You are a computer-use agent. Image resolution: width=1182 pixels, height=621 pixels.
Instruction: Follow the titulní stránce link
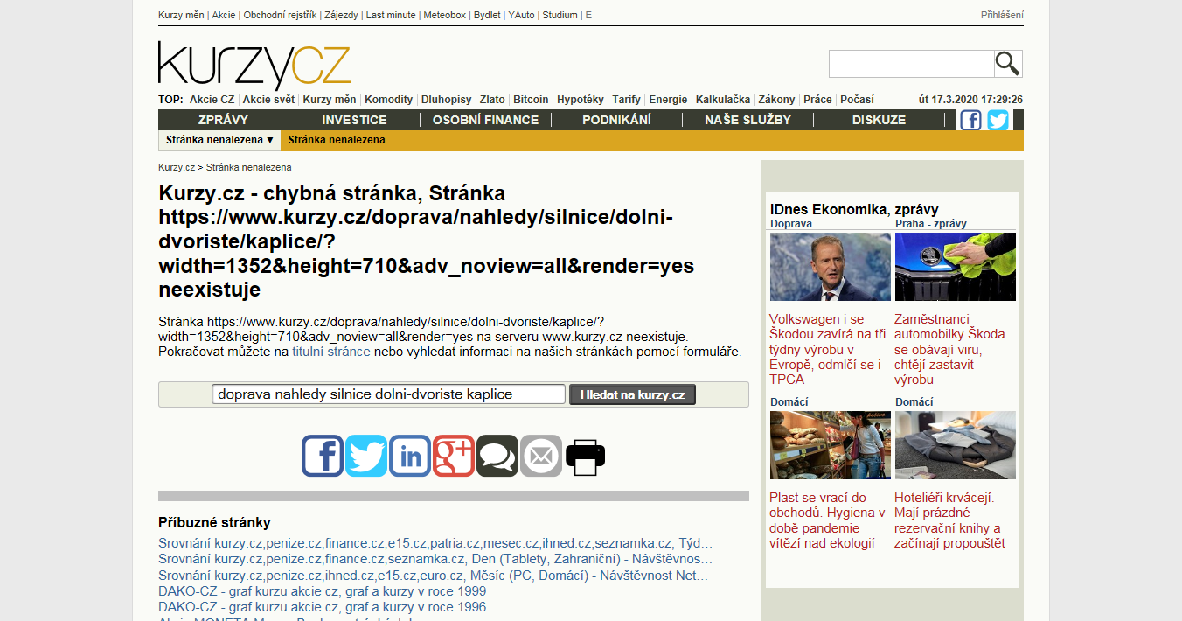(331, 352)
